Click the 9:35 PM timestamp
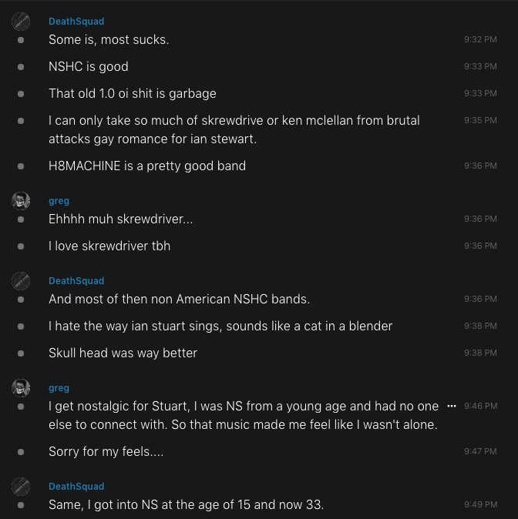 pyautogui.click(x=480, y=120)
